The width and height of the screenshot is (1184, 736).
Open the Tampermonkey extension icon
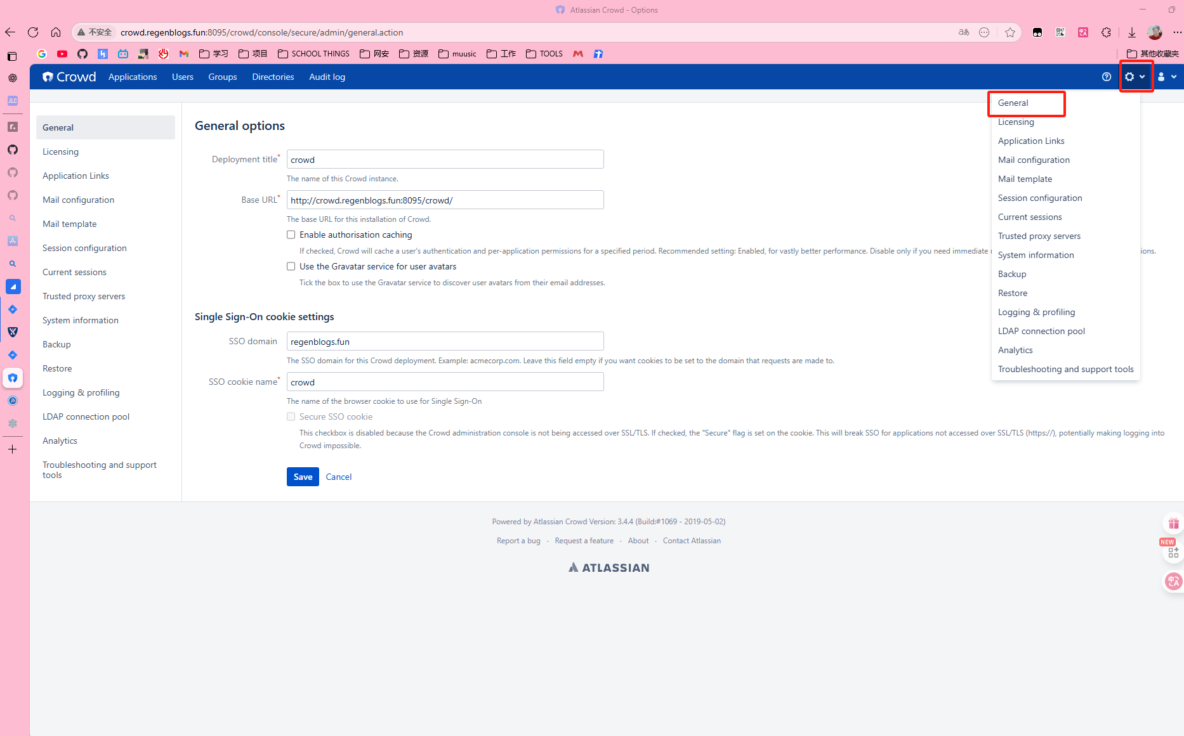point(1037,32)
